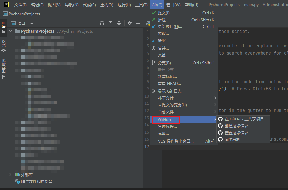This screenshot has height=190, width=288.
Task: Choose 推送... from the Git menu
Action: click(184, 20)
